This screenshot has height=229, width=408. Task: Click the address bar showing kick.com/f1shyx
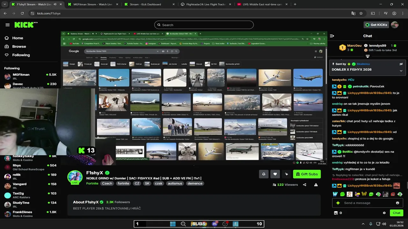(191, 13)
